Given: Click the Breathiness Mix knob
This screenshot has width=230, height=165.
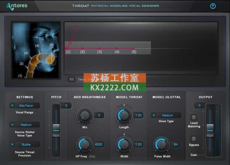Looking at the screenshot, I should pos(85,115).
